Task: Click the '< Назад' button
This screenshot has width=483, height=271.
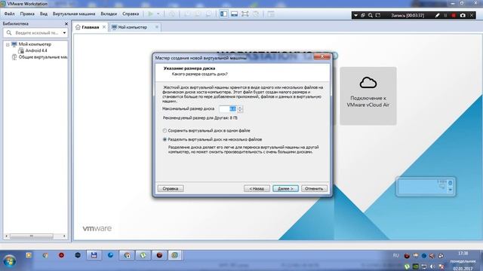Action: click(257, 189)
